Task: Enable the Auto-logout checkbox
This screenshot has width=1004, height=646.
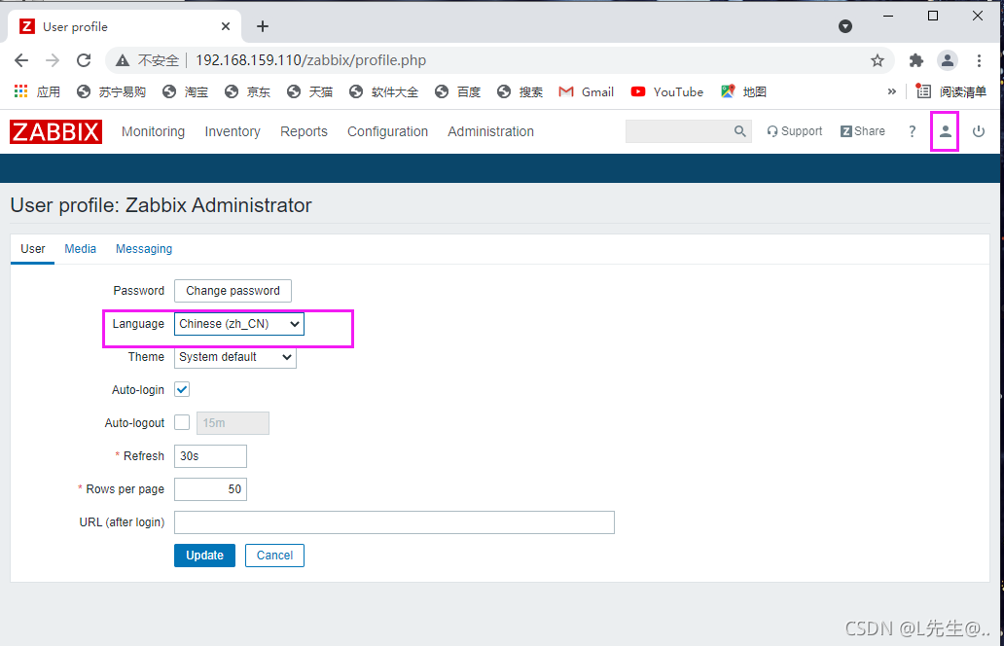Action: point(182,422)
